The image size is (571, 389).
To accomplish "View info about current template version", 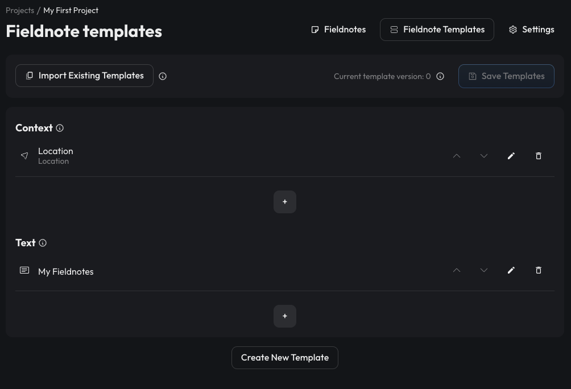I will (x=440, y=76).
